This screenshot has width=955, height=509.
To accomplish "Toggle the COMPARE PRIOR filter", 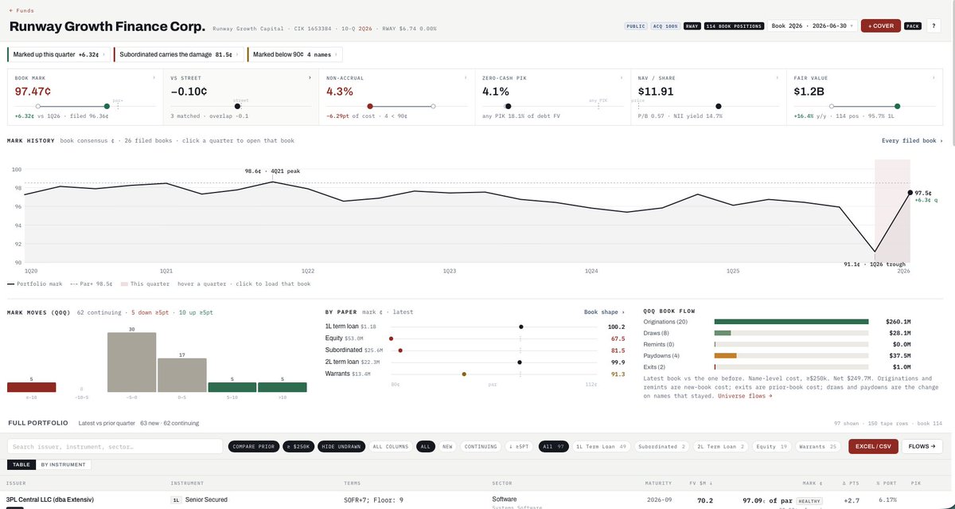I will tap(254, 447).
